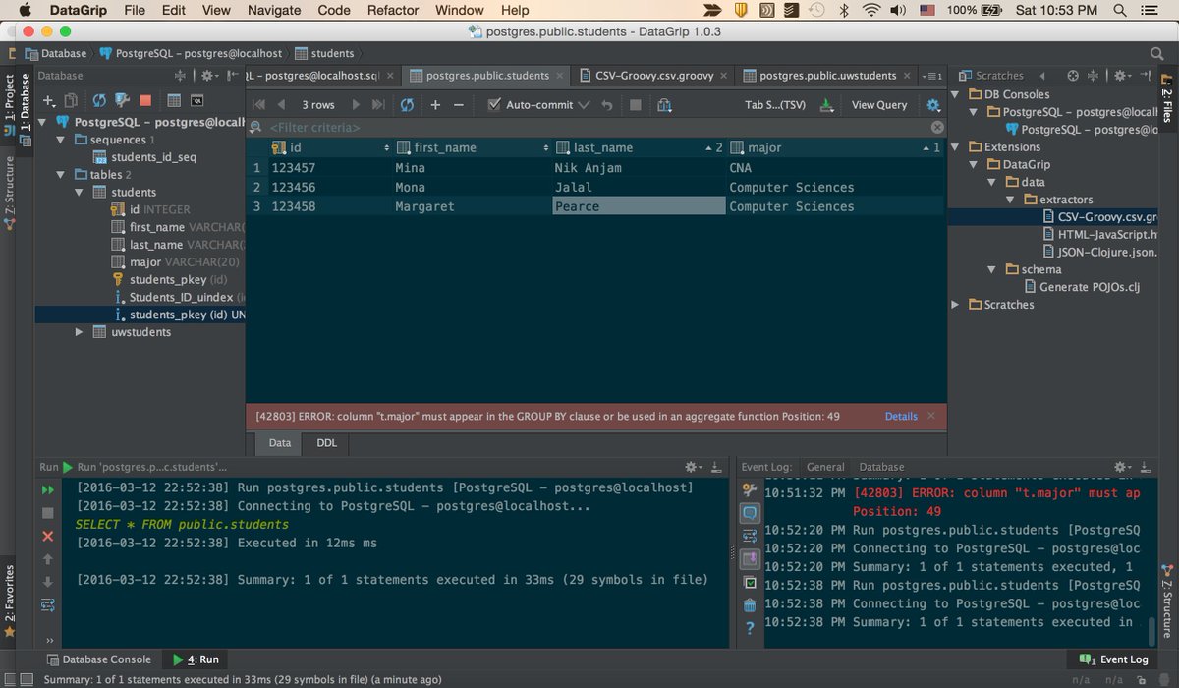Go to first page of rows
The height and width of the screenshot is (688, 1179).
(259, 104)
